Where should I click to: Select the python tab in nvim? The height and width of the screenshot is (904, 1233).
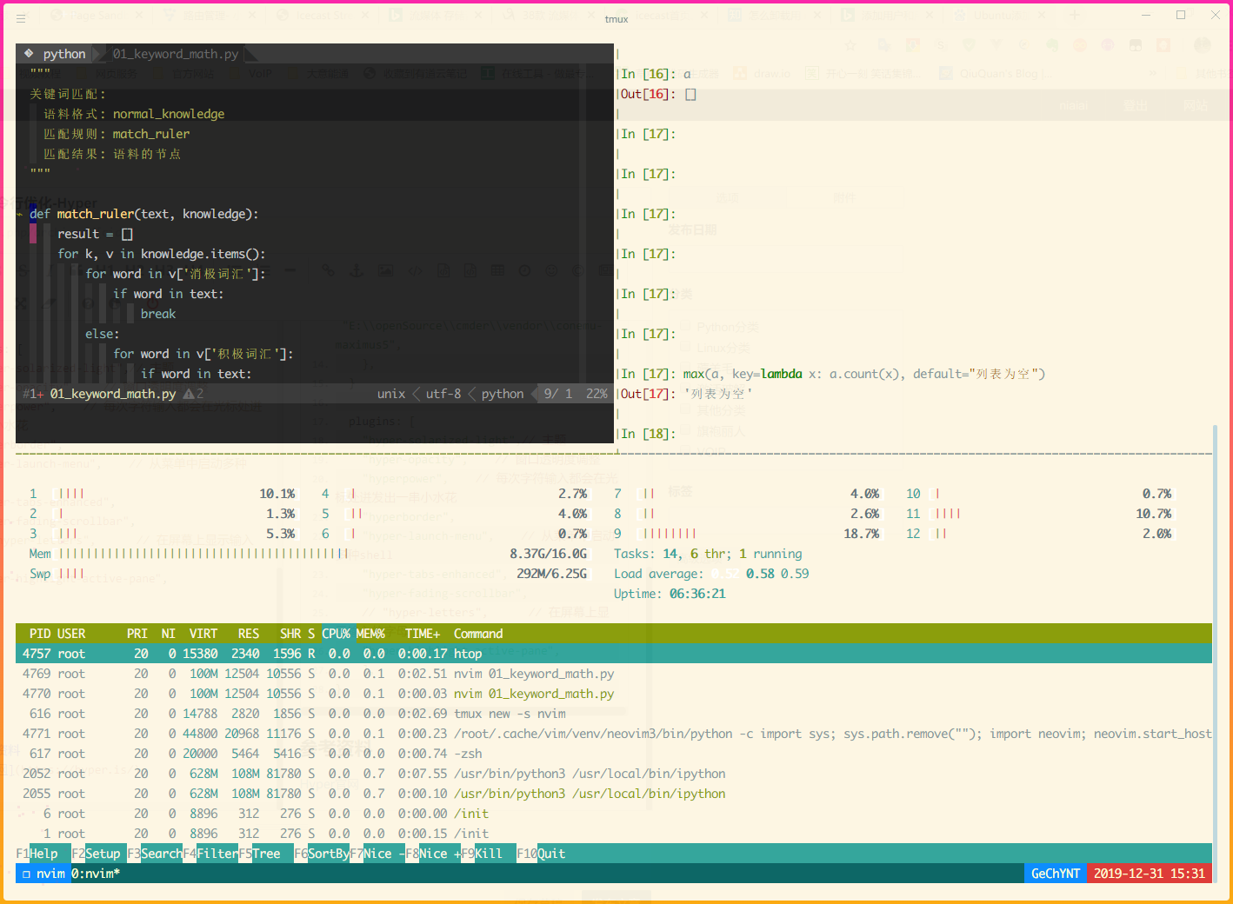(x=64, y=54)
